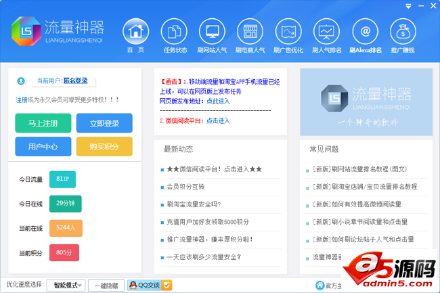
Task: Click the 当前积分 label
Action: click(x=30, y=253)
